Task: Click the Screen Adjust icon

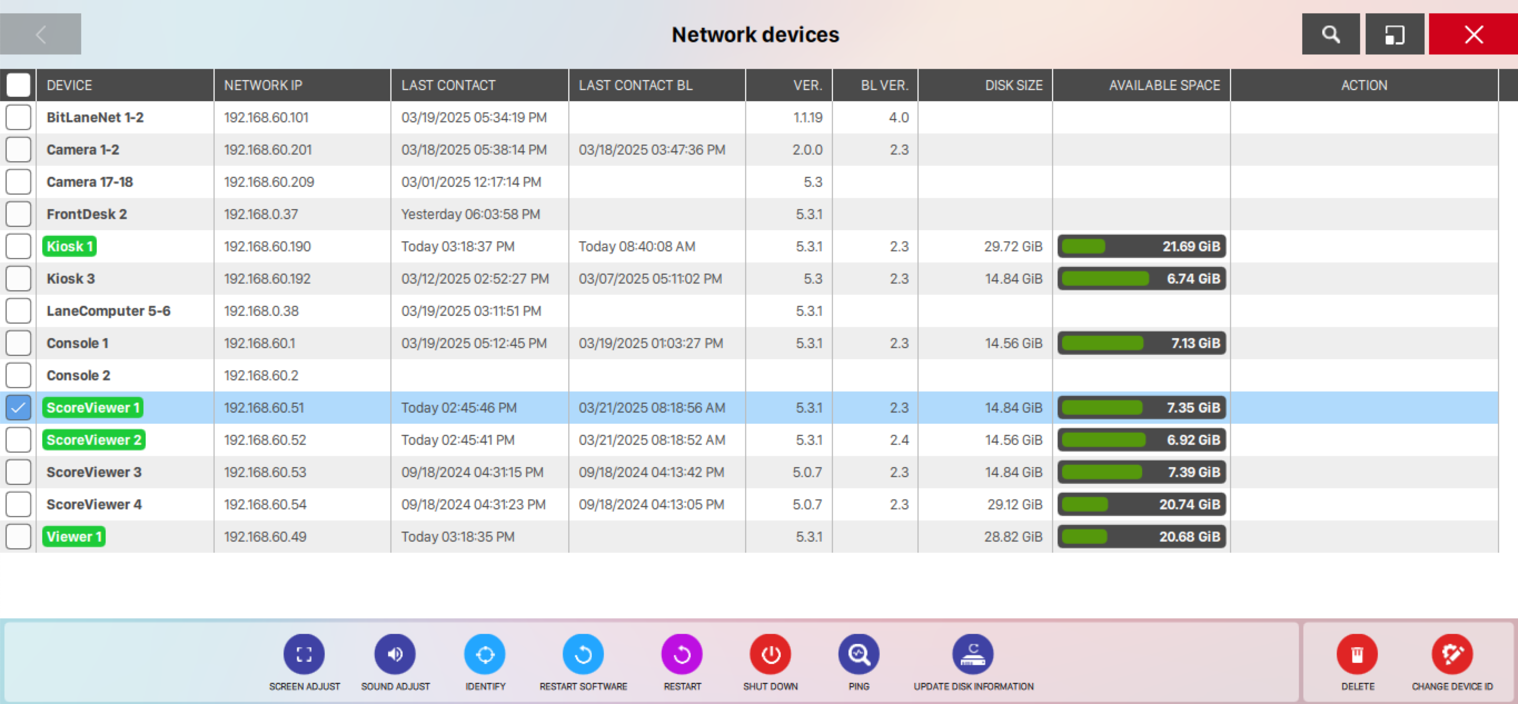Action: 304,654
